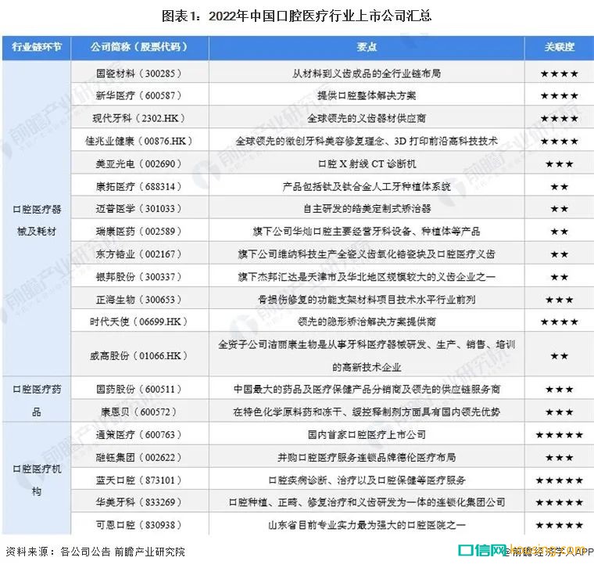Select the 华美牙科（833269） cell
Viewport: 594px width, 568px height.
pyautogui.click(x=139, y=501)
